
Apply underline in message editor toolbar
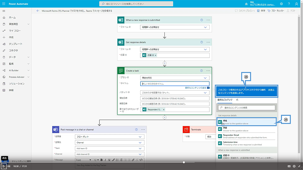pos(109,160)
